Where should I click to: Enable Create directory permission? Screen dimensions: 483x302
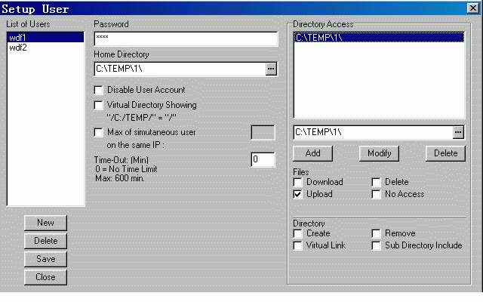299,233
